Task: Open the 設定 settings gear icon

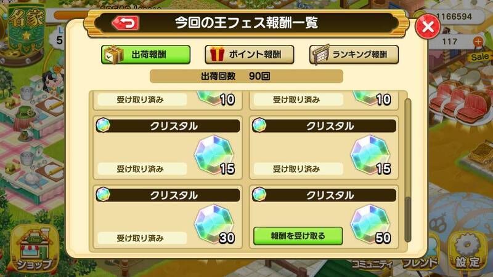Action: click(x=468, y=251)
